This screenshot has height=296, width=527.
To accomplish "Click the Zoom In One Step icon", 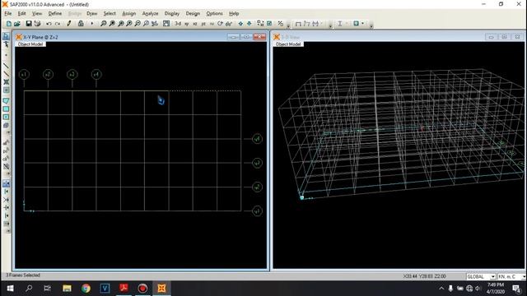I will coord(129,24).
